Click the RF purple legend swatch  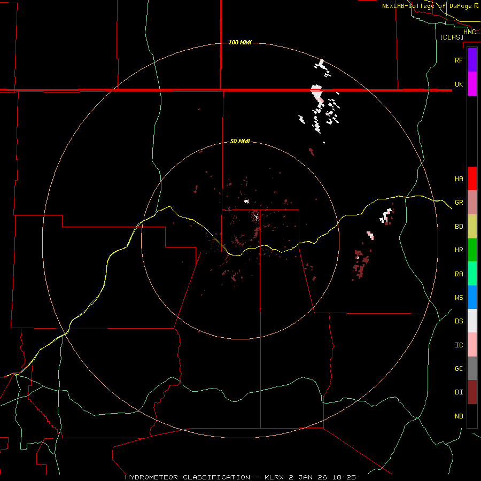pyautogui.click(x=472, y=59)
